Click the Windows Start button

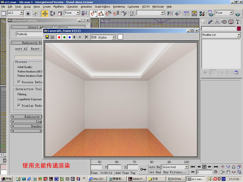(6, 179)
